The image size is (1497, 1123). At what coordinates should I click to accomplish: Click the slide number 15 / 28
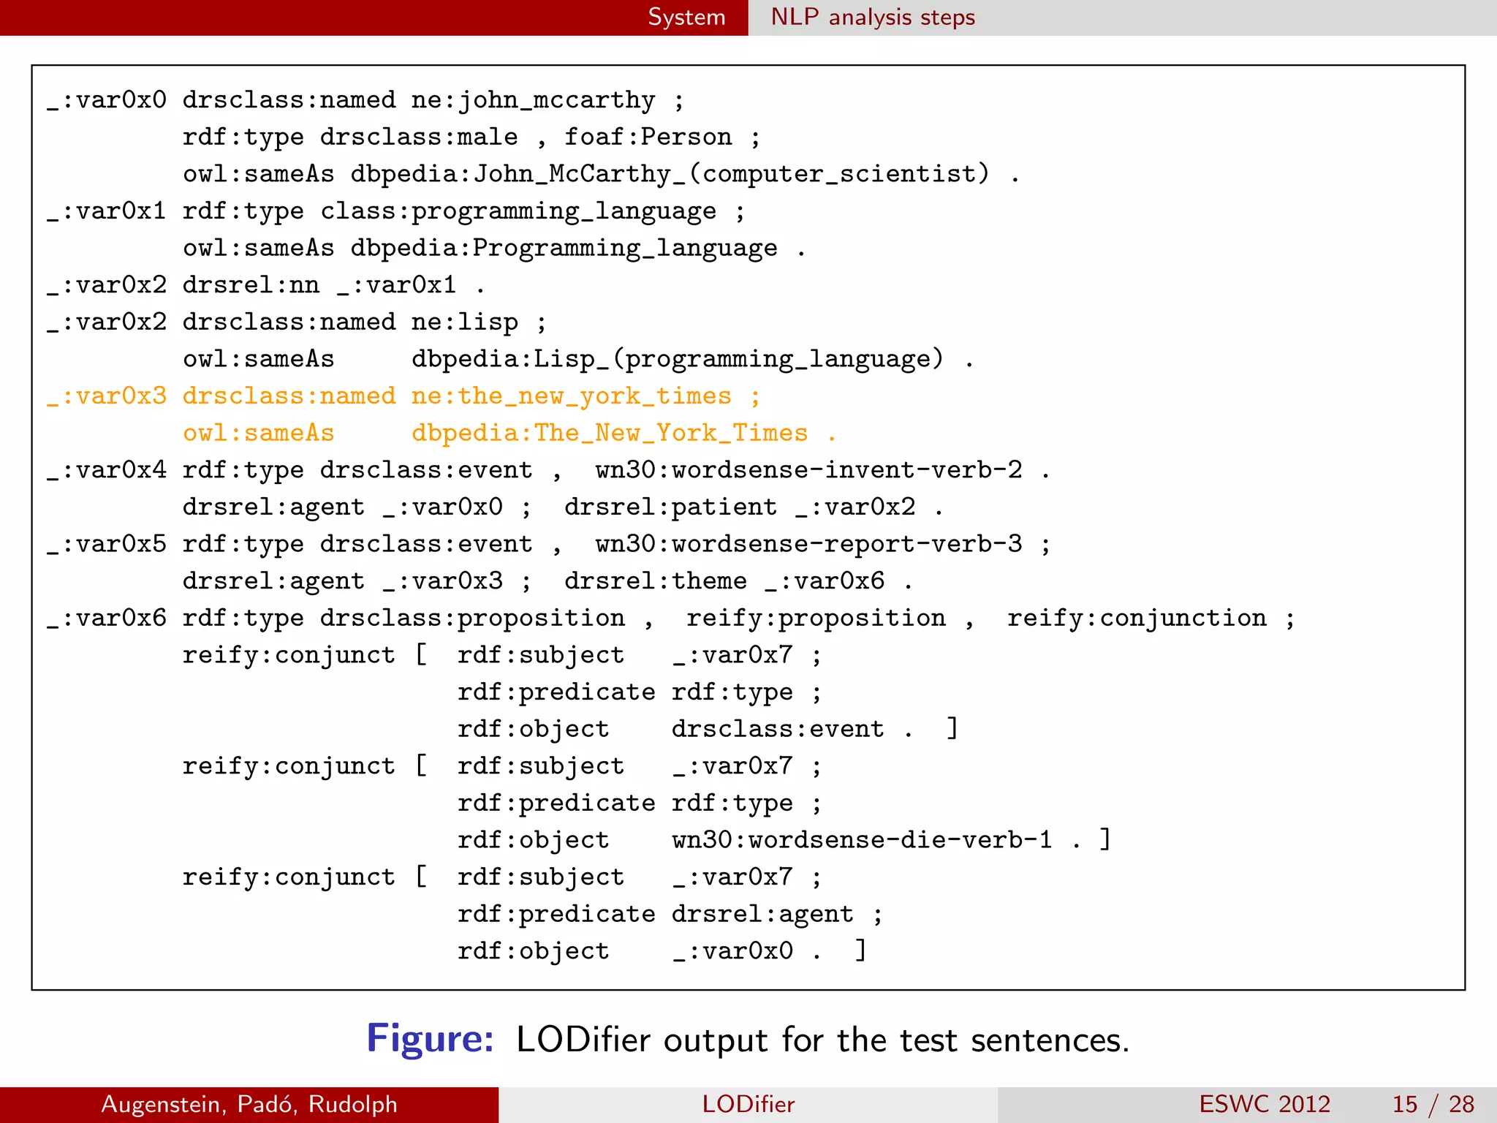(x=1433, y=1104)
